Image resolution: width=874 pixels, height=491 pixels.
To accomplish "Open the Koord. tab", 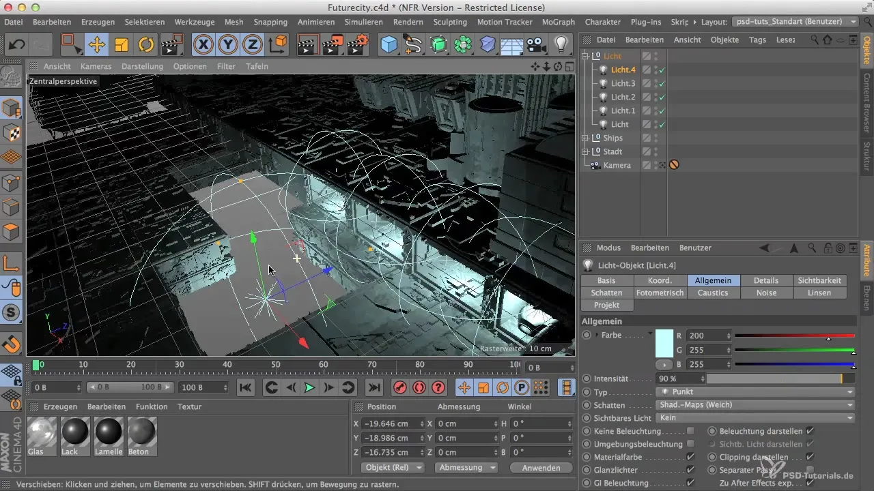I will click(660, 280).
